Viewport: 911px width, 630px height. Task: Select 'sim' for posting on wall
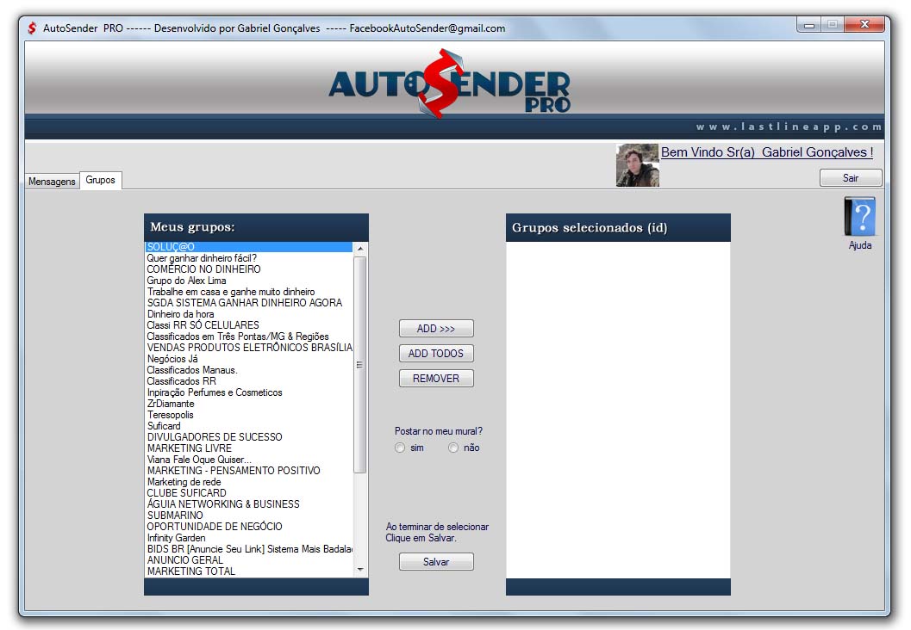click(400, 448)
